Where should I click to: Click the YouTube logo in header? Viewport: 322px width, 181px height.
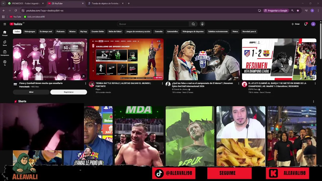pos(16,24)
